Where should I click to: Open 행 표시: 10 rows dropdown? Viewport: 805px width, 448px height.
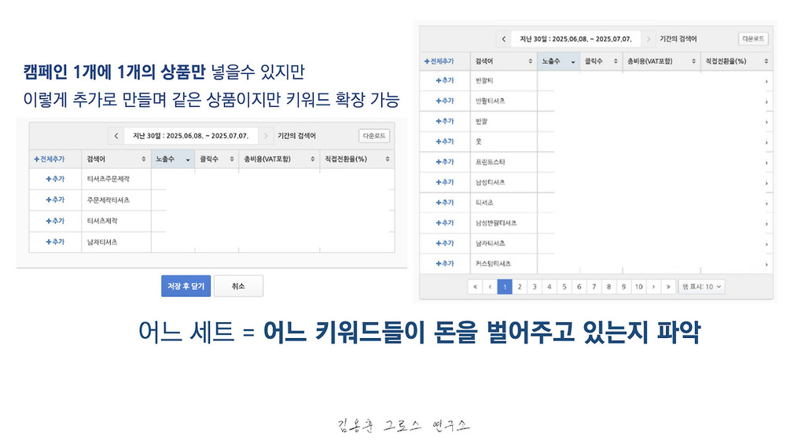(701, 287)
